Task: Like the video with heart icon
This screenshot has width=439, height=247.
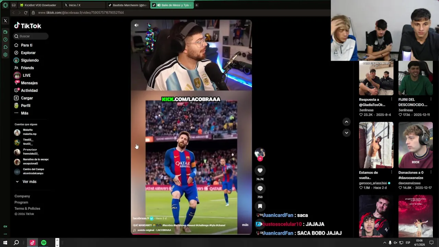Action: 260,170
